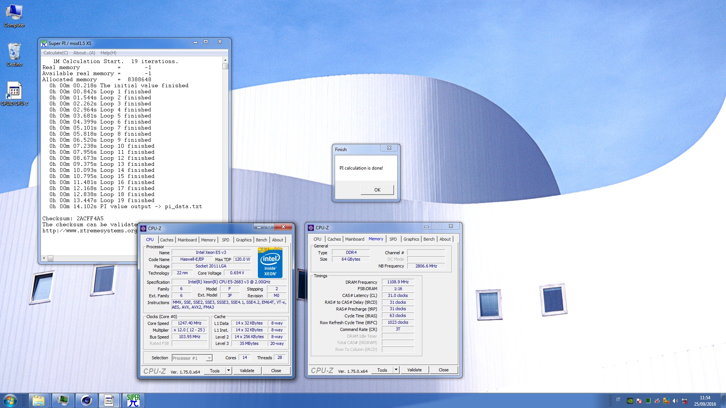Open the Cinema 4D taskbar icon
Image resolution: width=726 pixels, height=408 pixels.
tap(86, 400)
